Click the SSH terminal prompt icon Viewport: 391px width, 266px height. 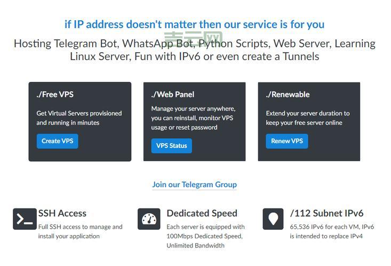[25, 219]
